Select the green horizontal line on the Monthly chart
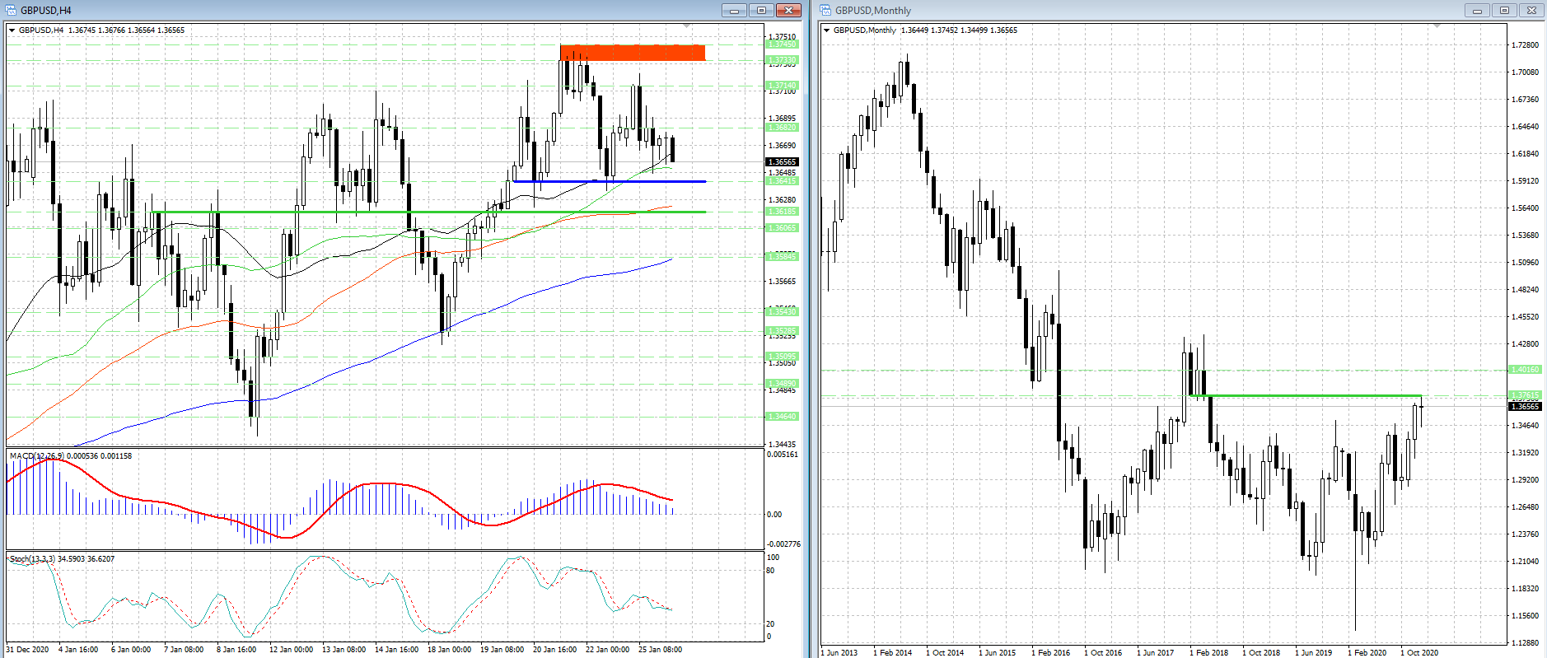Viewport: 1547px width, 658px height. coord(1306,396)
